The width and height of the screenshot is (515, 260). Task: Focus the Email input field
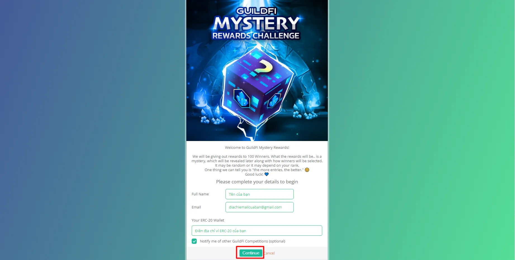click(x=260, y=207)
